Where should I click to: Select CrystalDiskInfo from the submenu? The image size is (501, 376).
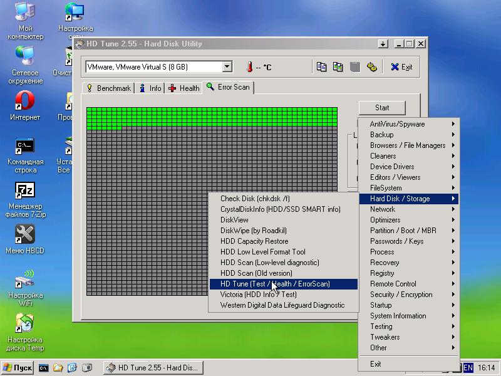280,209
